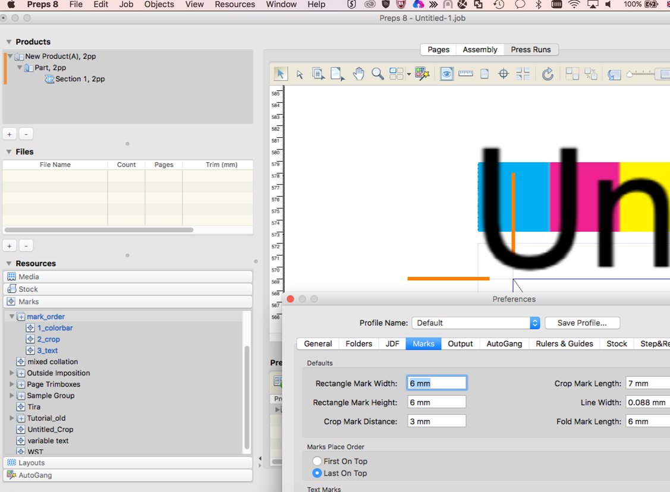This screenshot has height=492, width=670.
Task: Collapse the mark_order group
Action: coord(12,317)
